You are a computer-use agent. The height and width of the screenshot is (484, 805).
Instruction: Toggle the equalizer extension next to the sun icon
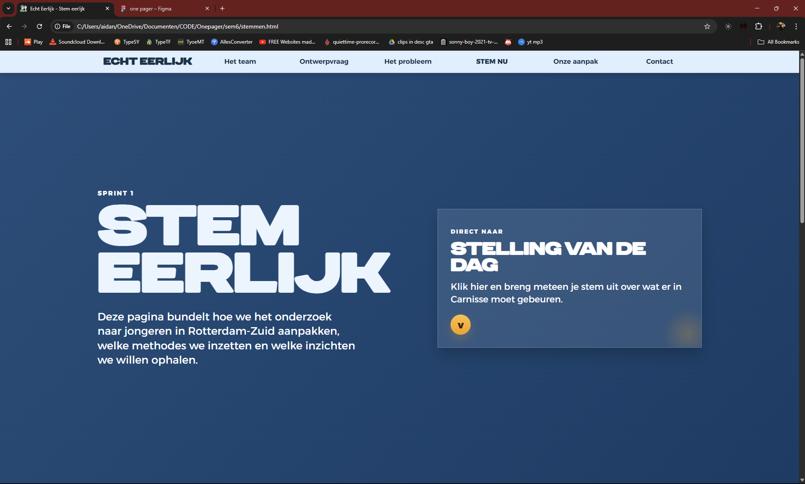click(x=743, y=26)
